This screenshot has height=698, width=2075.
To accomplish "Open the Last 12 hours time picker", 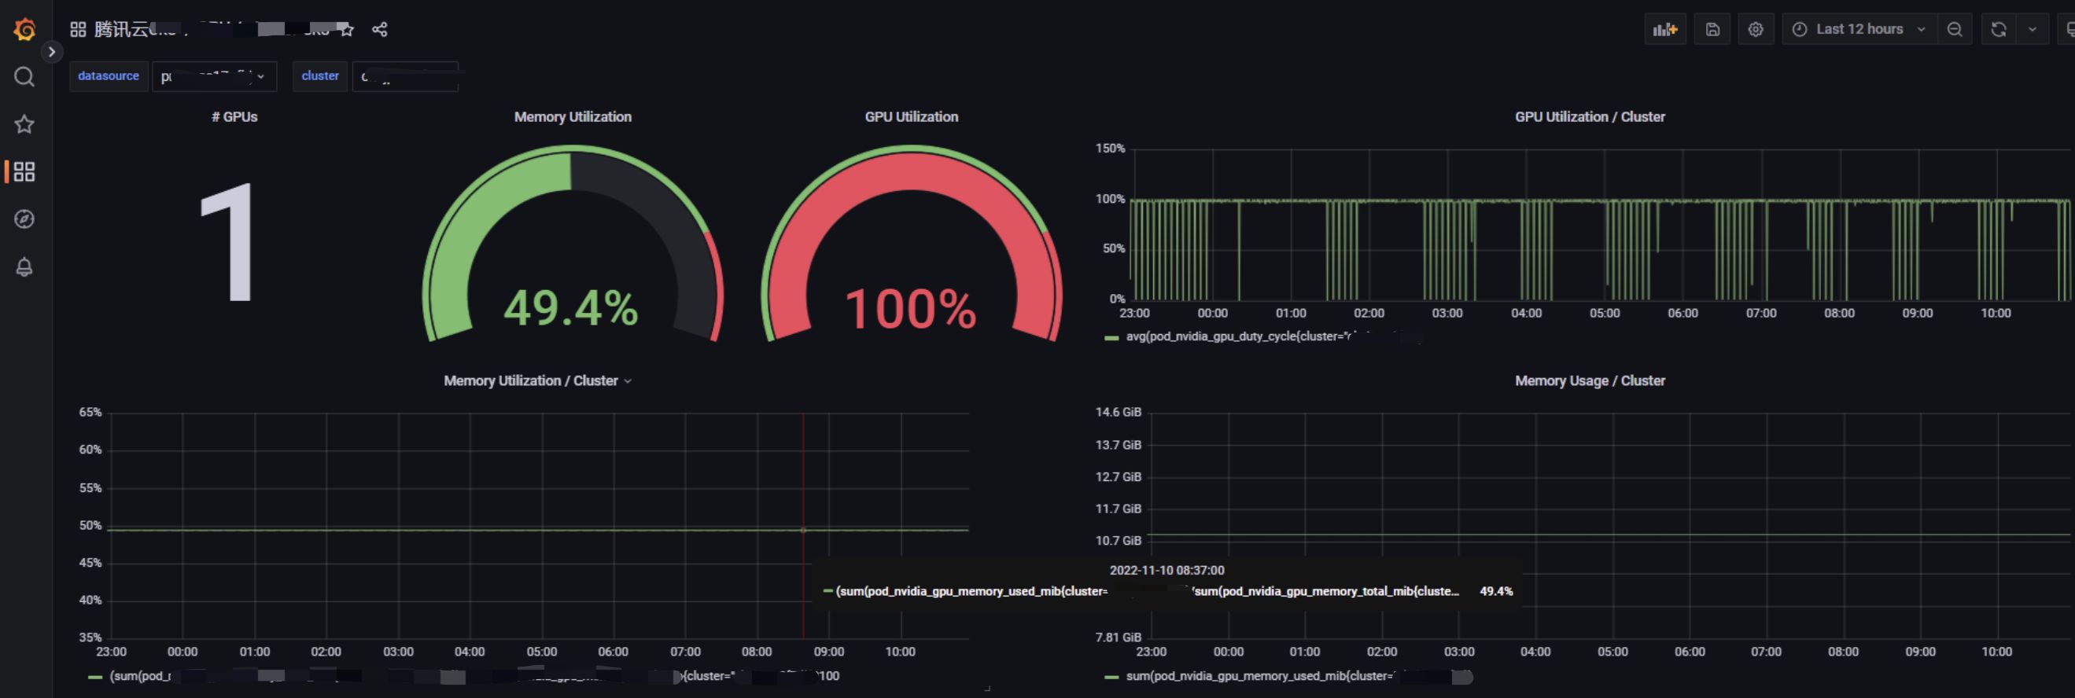I will [1859, 30].
